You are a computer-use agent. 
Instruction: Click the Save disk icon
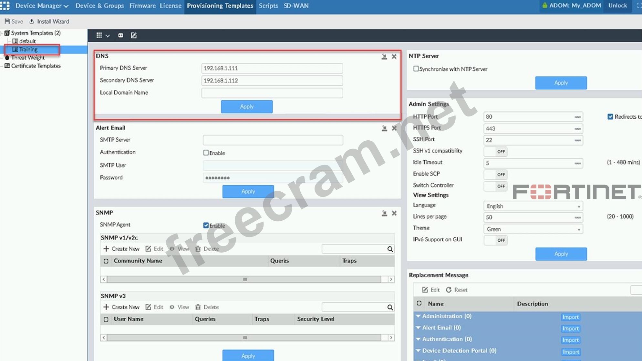(7, 21)
